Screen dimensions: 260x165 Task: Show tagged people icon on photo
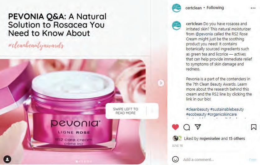[x=7, y=159]
